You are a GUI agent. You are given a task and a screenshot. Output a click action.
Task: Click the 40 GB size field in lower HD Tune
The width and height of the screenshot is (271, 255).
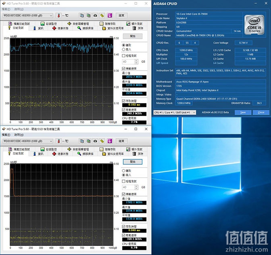click(x=128, y=187)
